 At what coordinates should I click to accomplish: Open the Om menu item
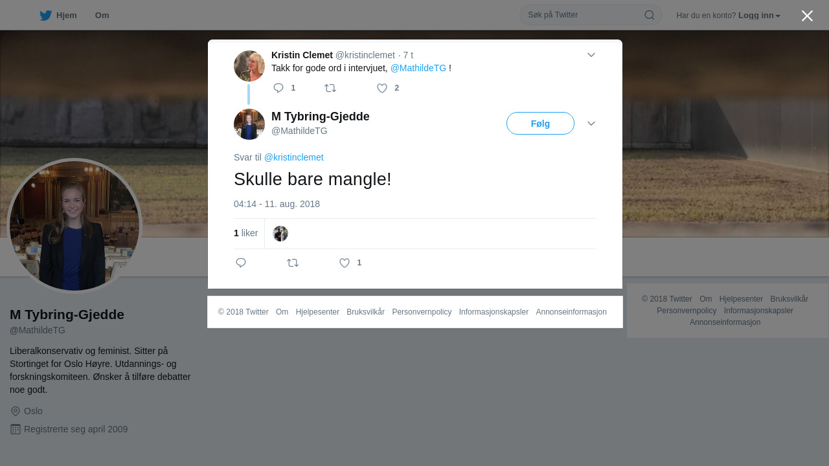pyautogui.click(x=102, y=16)
